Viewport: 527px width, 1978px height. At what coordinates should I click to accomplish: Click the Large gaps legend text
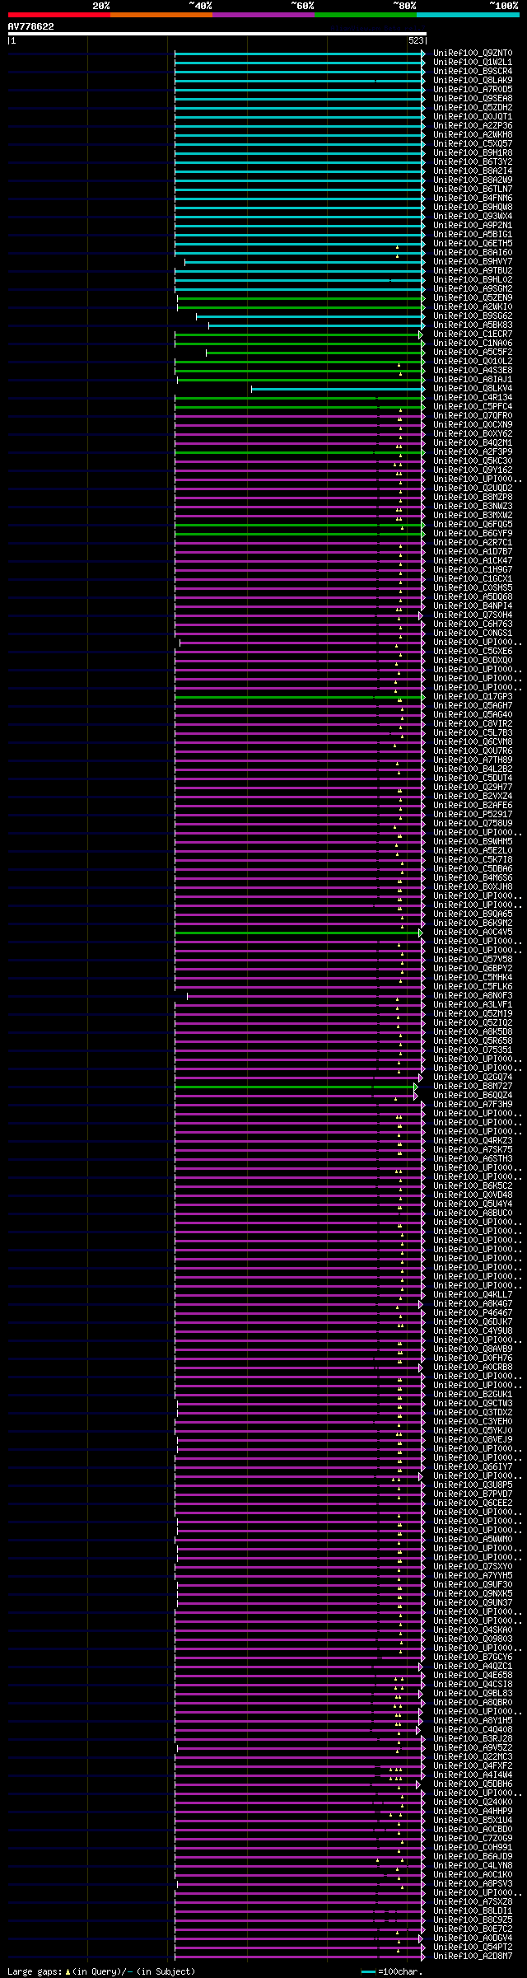pyautogui.click(x=101, y=1971)
